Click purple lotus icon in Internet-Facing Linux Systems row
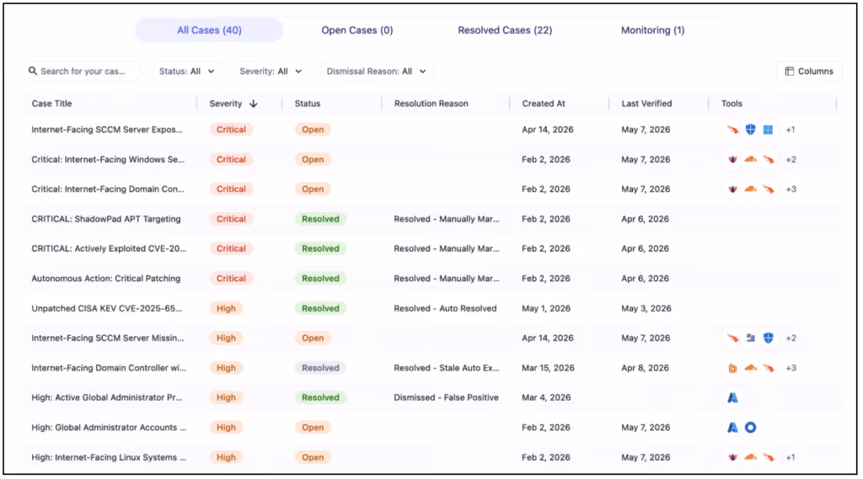The height and width of the screenshot is (479, 863). 732,457
